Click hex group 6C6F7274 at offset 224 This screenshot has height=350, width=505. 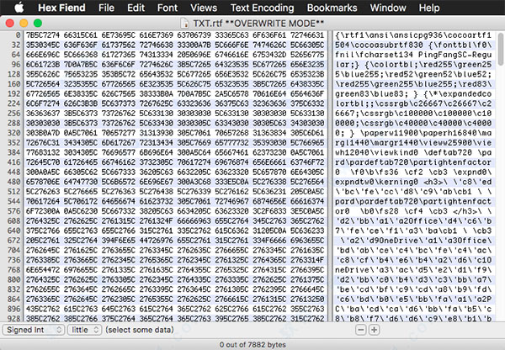point(43,103)
